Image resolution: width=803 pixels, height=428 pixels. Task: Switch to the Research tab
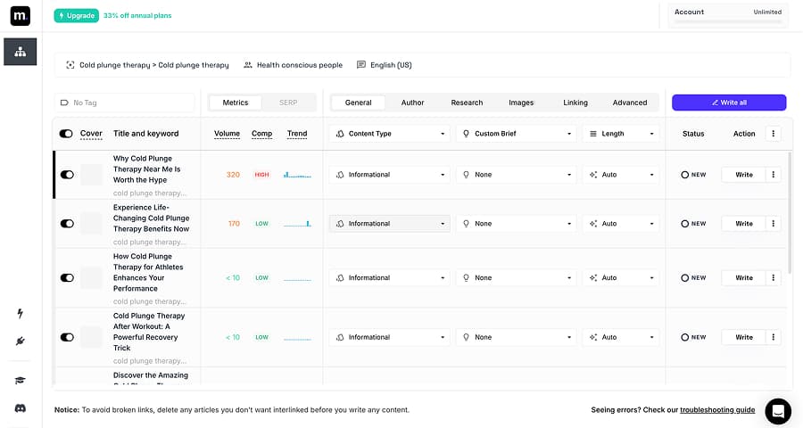pos(467,103)
